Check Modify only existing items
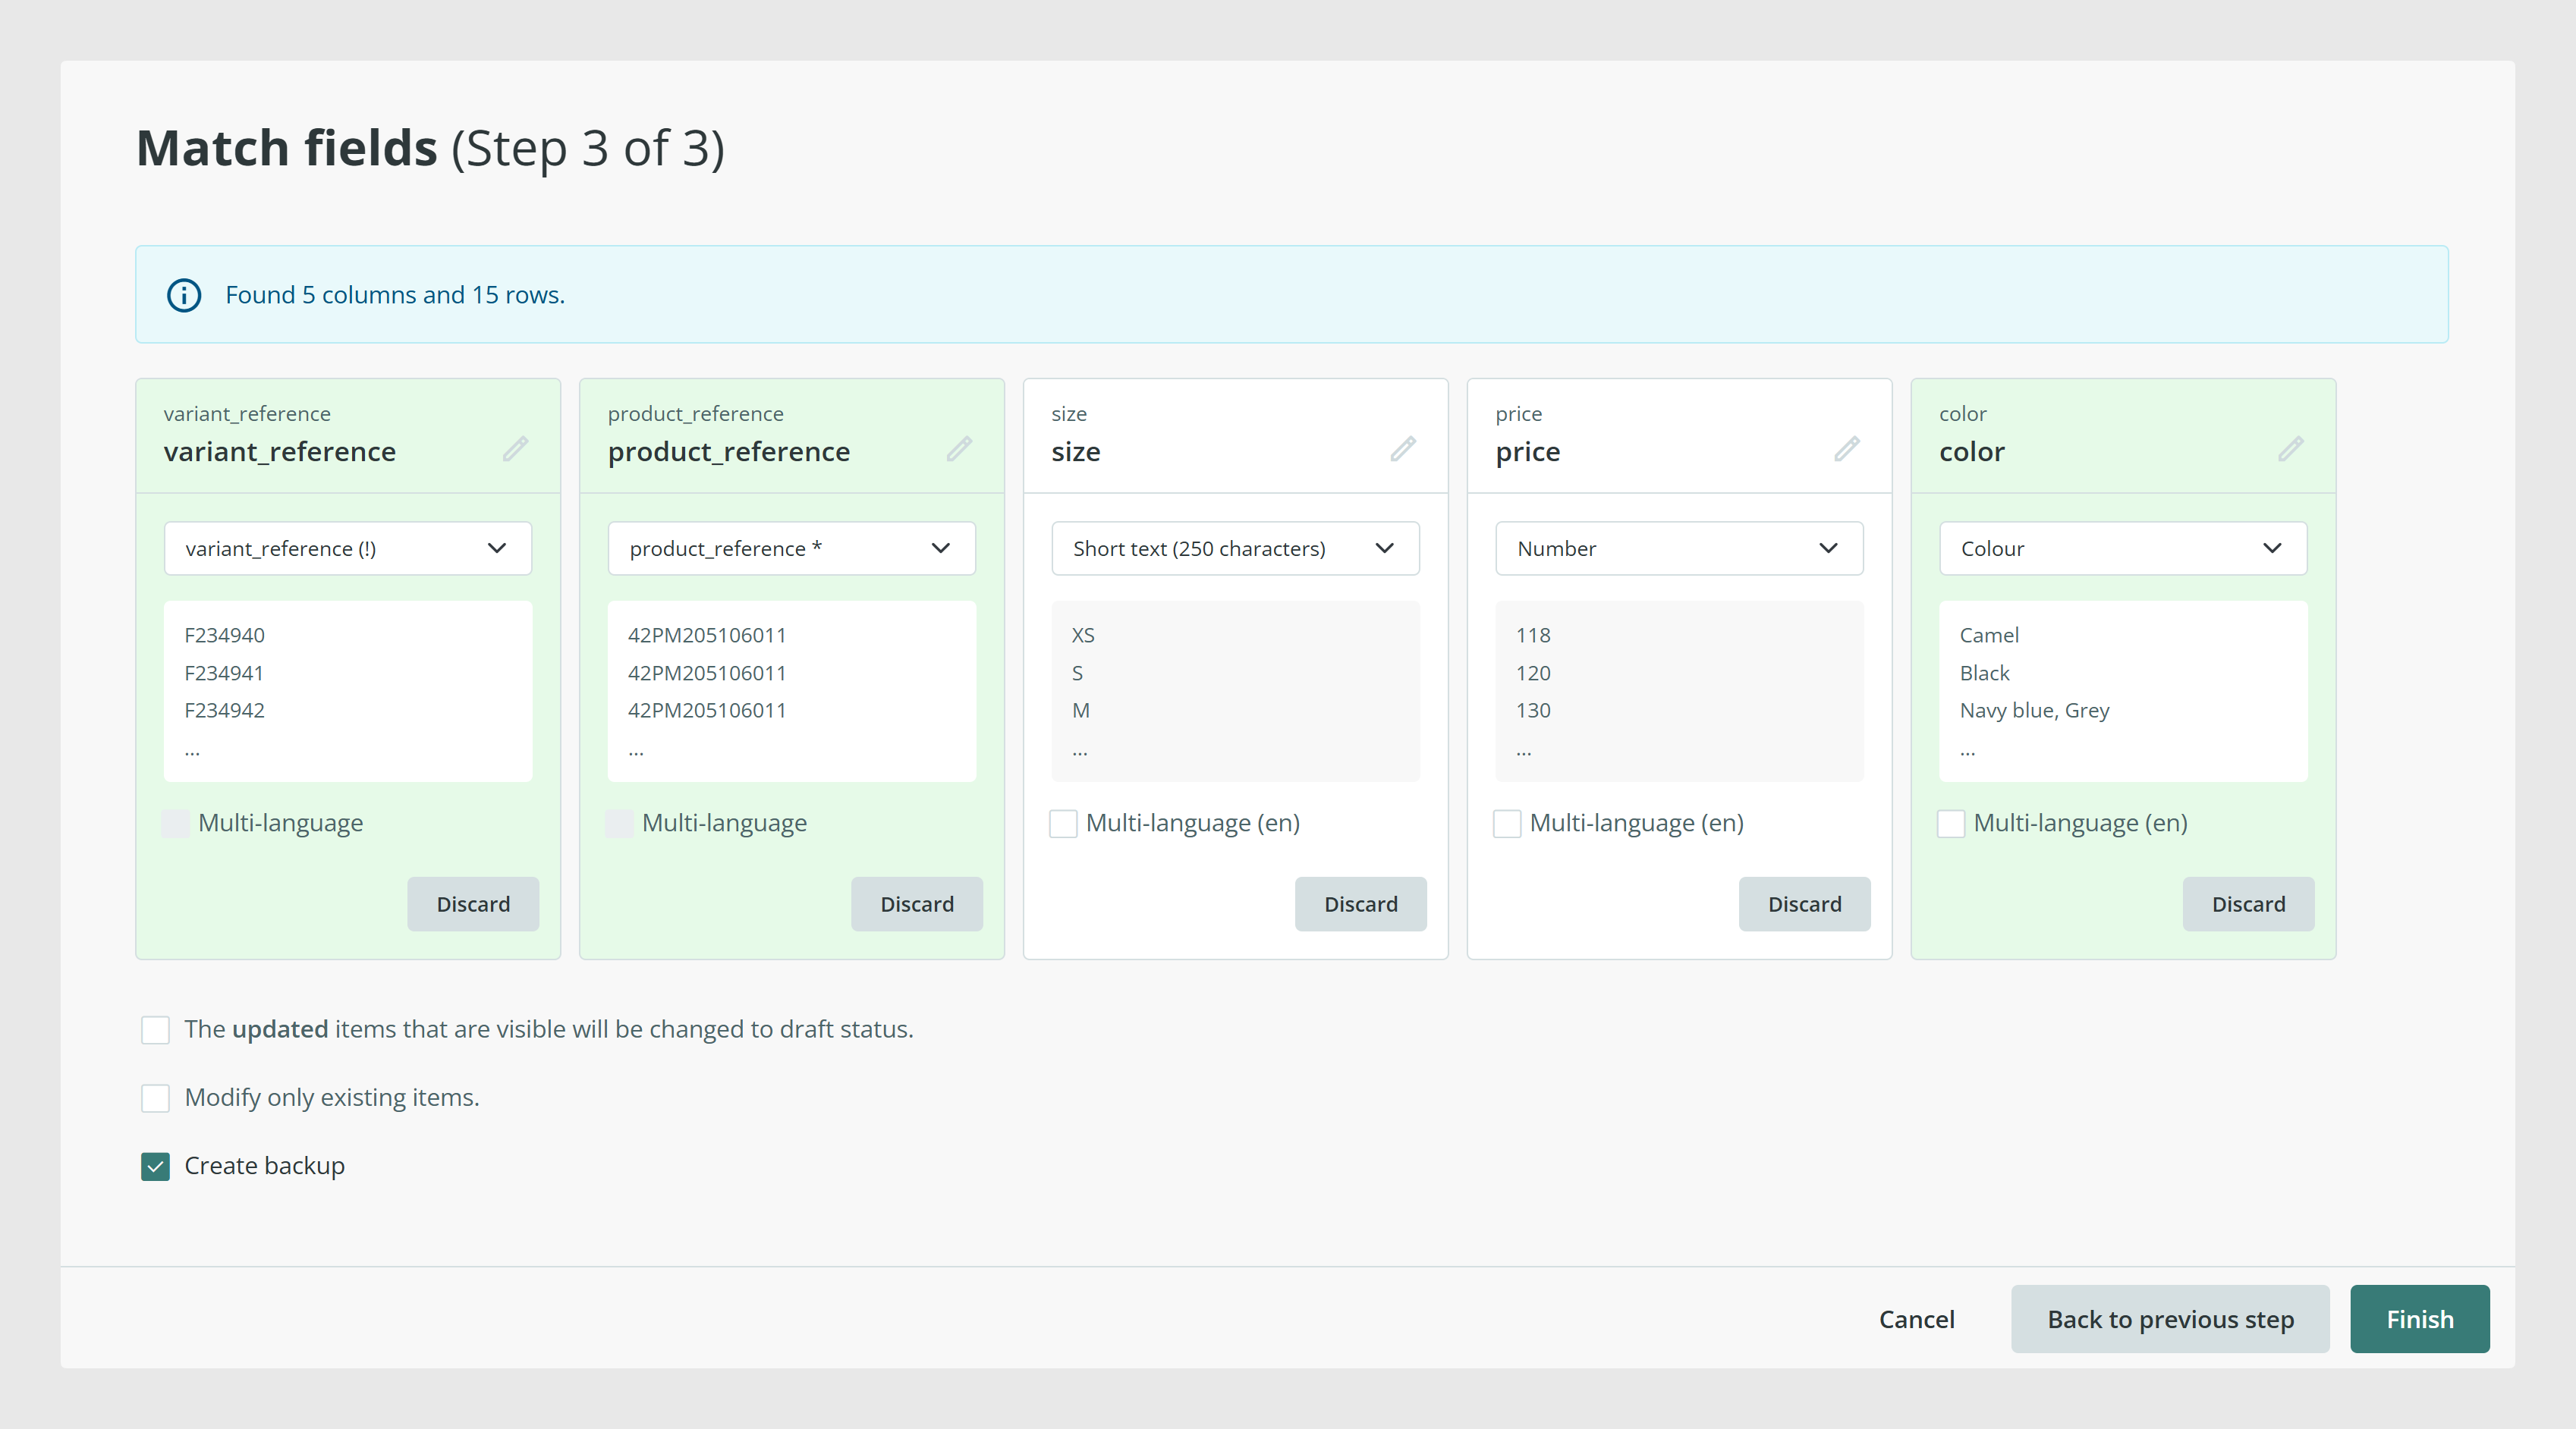Screen dimensions: 2576x1429 [x=155, y=1098]
